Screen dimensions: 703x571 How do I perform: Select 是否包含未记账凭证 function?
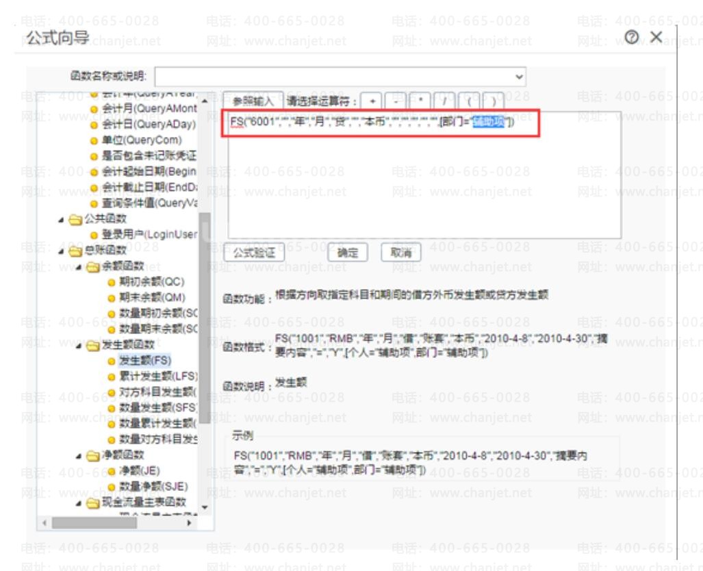[149, 155]
